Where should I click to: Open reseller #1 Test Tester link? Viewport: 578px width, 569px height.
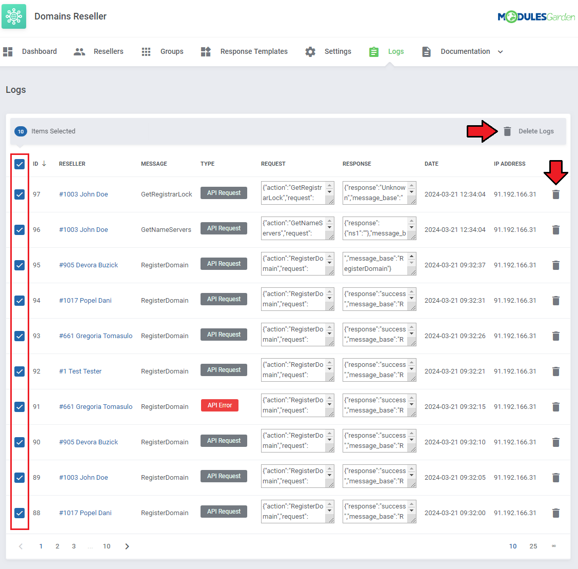[80, 371]
